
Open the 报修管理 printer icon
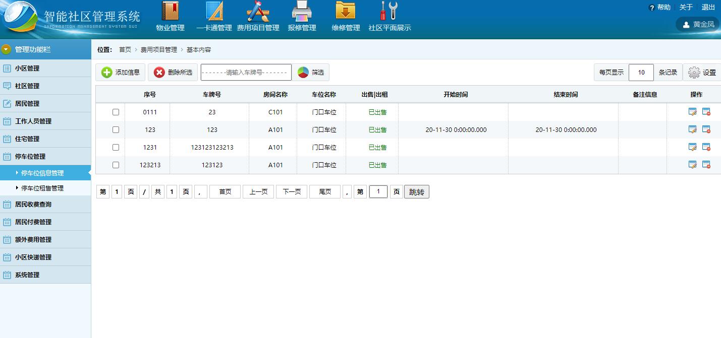tap(302, 11)
